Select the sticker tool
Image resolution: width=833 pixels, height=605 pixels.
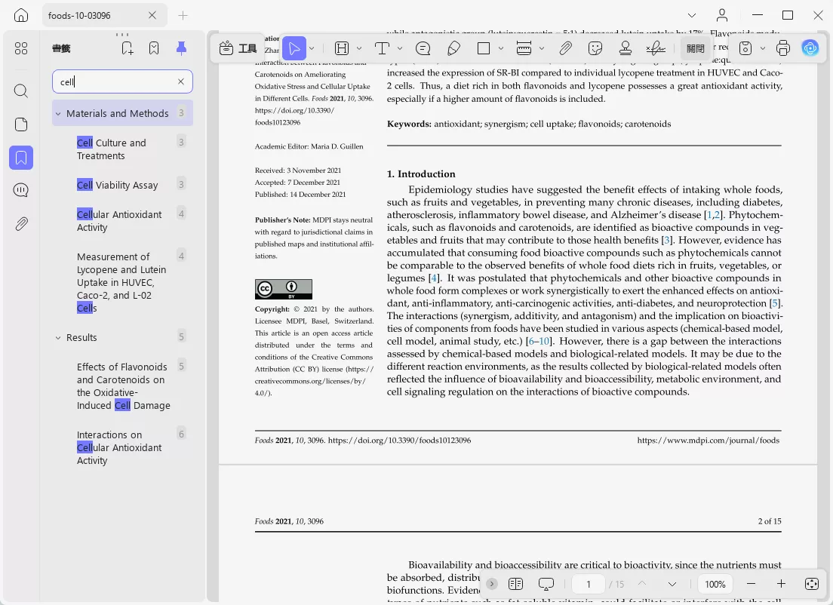[595, 48]
